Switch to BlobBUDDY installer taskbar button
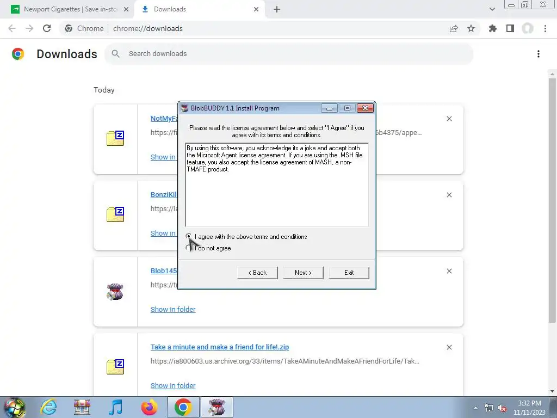 click(x=217, y=407)
